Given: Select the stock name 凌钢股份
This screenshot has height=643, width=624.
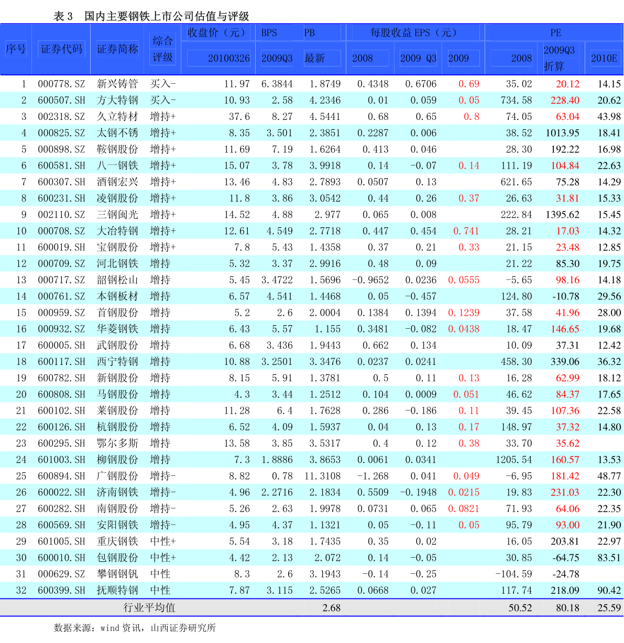Looking at the screenshot, I should point(117,198).
